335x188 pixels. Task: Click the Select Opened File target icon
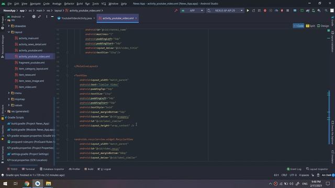coord(33,17)
